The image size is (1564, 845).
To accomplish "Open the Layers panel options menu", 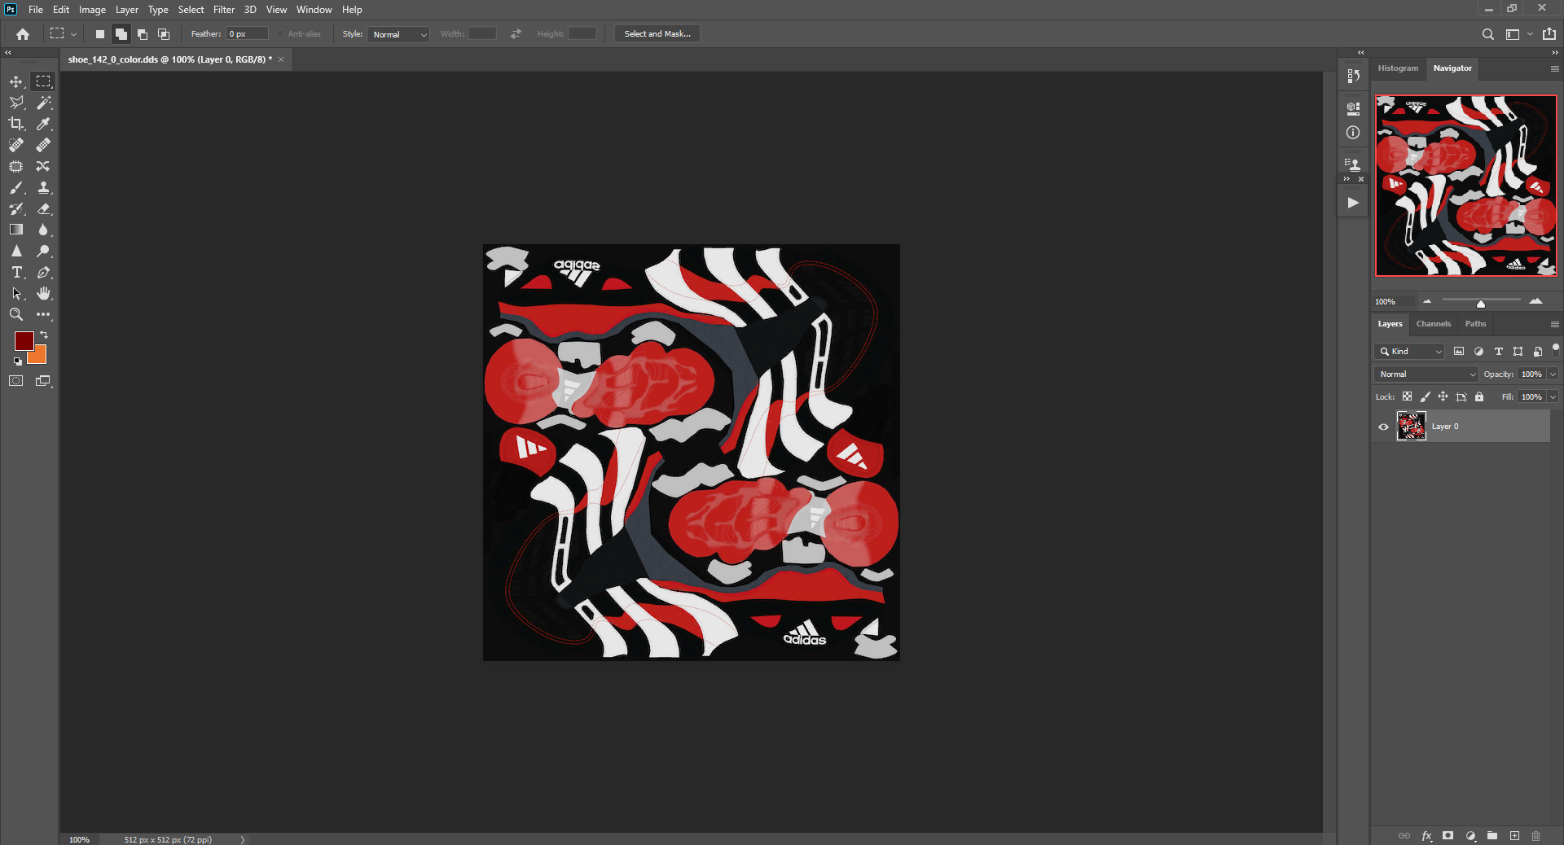I will click(x=1554, y=324).
